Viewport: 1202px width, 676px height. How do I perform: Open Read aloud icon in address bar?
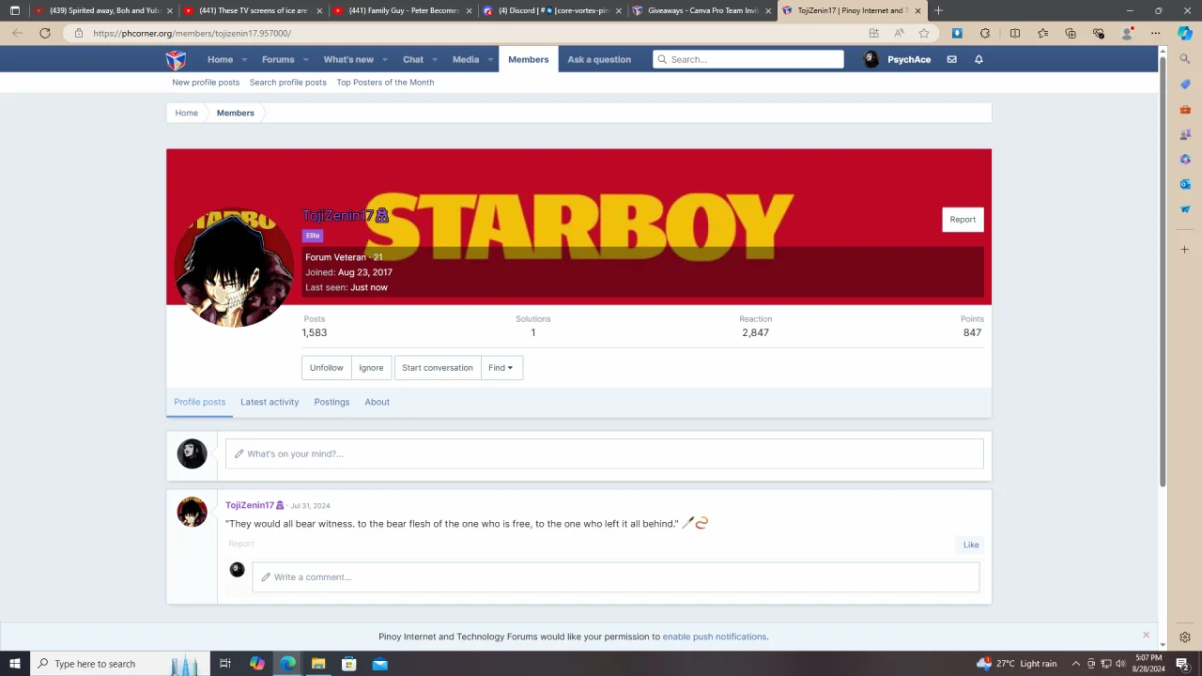(899, 33)
